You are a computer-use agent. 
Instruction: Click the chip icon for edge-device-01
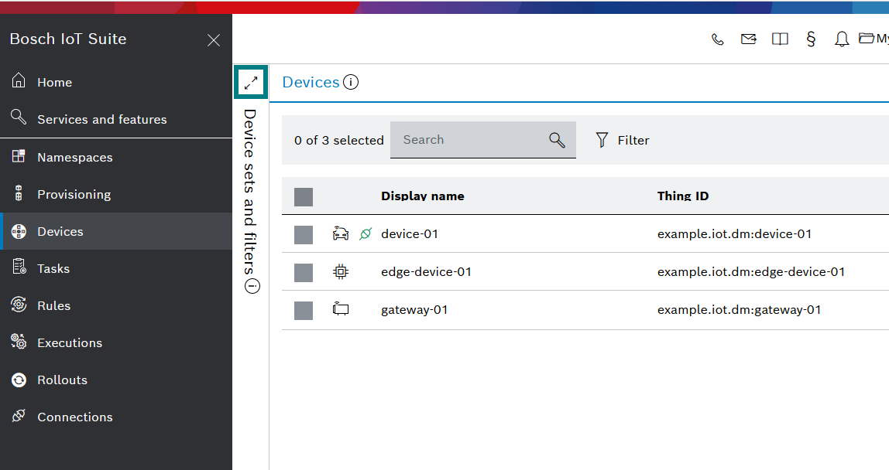click(341, 272)
